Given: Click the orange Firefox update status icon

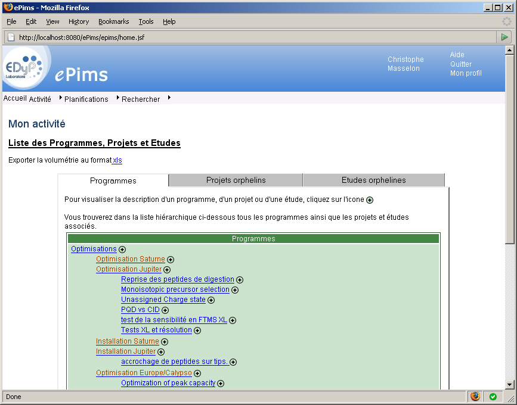Looking at the screenshot, I should [475, 396].
